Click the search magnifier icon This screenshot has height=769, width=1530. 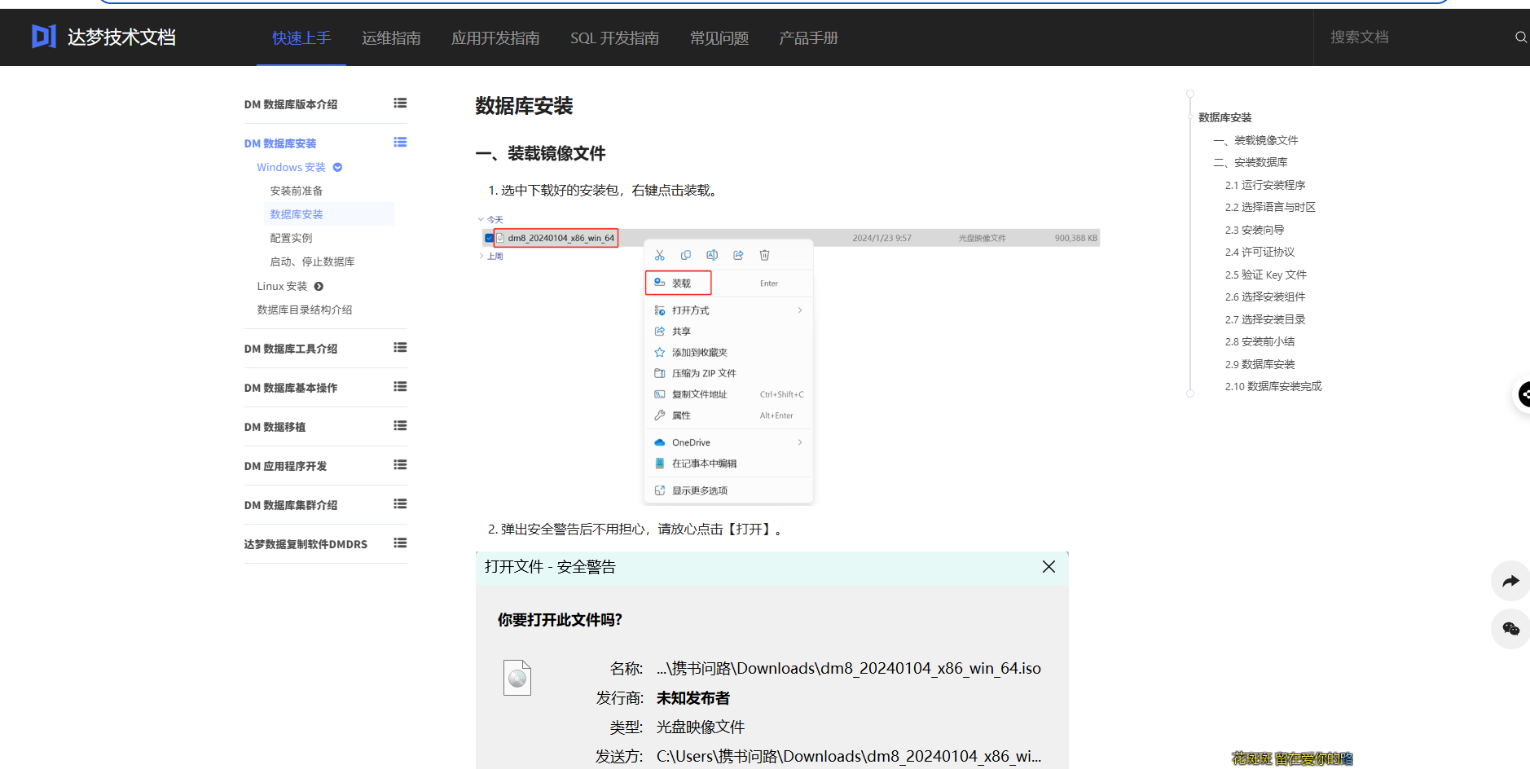(x=1520, y=37)
